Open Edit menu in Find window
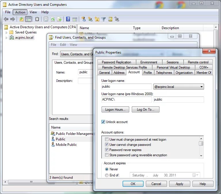This screenshot has width=221, height=194. click(x=63, y=45)
